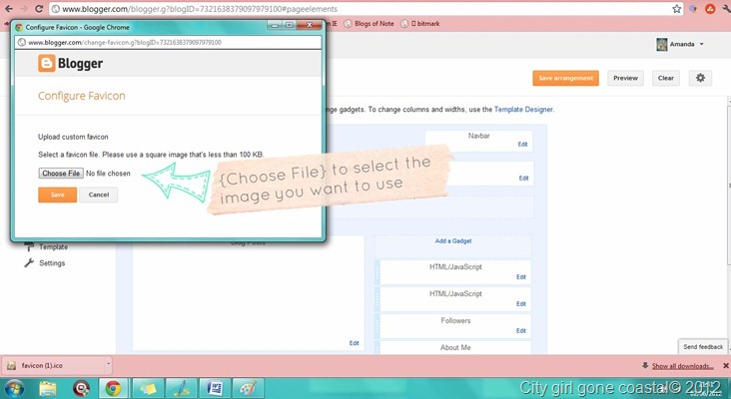This screenshot has height=399, width=731.
Task: Reload the page in main Chrome window
Action: tap(39, 9)
